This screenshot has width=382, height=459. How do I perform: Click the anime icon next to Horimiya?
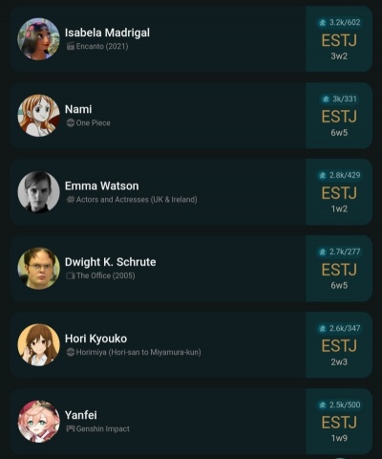pos(70,352)
